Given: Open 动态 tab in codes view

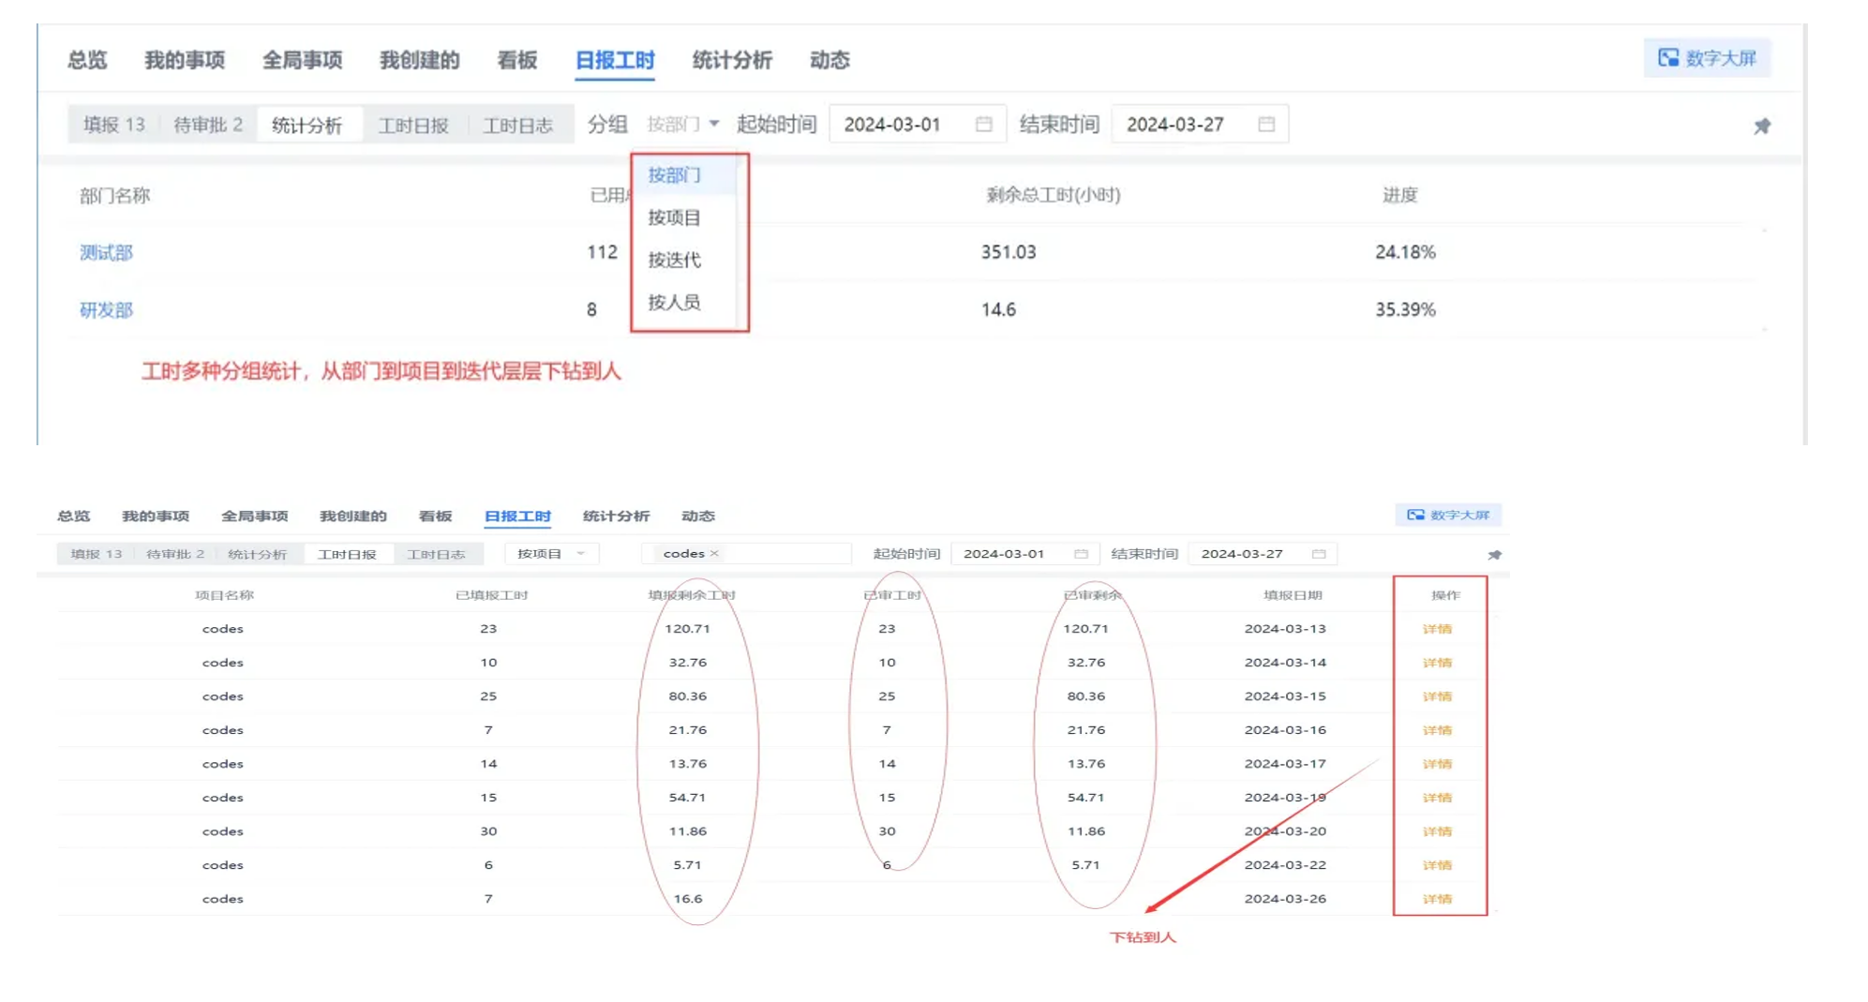Looking at the screenshot, I should [x=698, y=516].
